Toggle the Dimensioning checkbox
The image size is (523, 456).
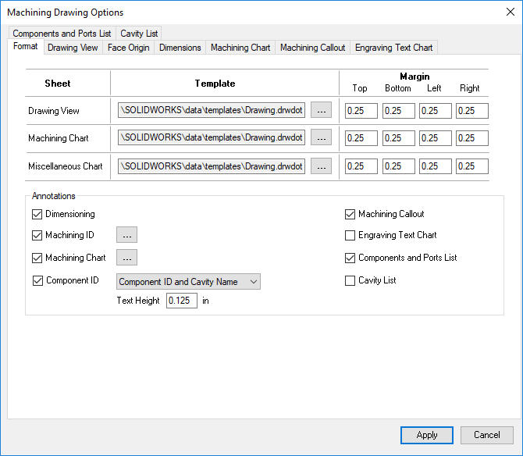pyautogui.click(x=37, y=214)
